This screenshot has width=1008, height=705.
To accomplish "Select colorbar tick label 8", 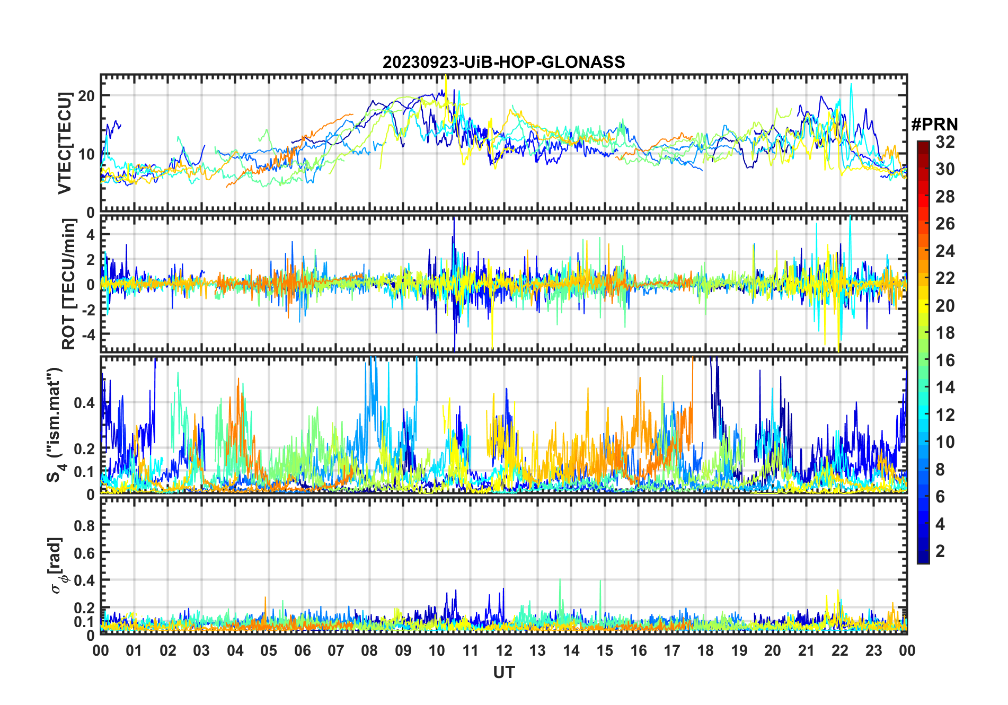I will tap(940, 469).
